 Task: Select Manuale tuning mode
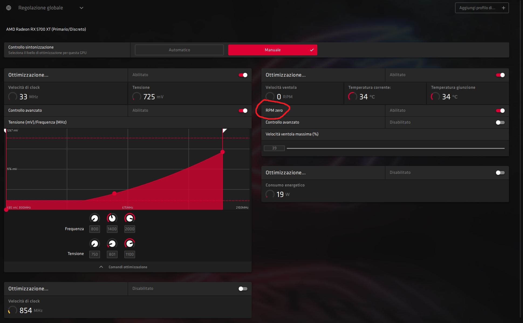(272, 50)
